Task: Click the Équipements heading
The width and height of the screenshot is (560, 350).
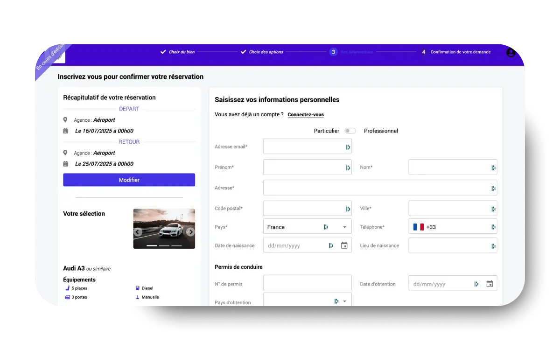Action: click(x=79, y=280)
